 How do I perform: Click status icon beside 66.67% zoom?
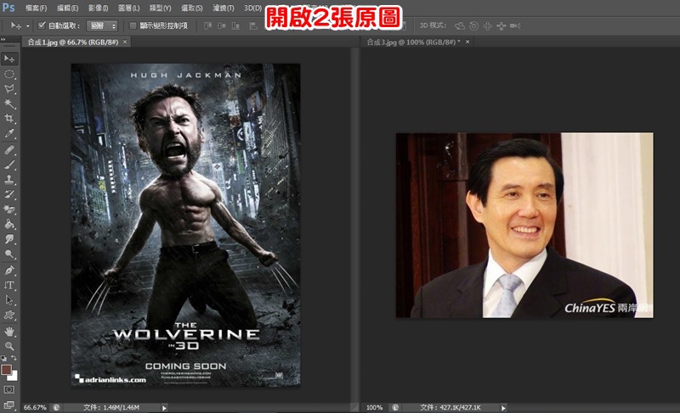point(56,407)
